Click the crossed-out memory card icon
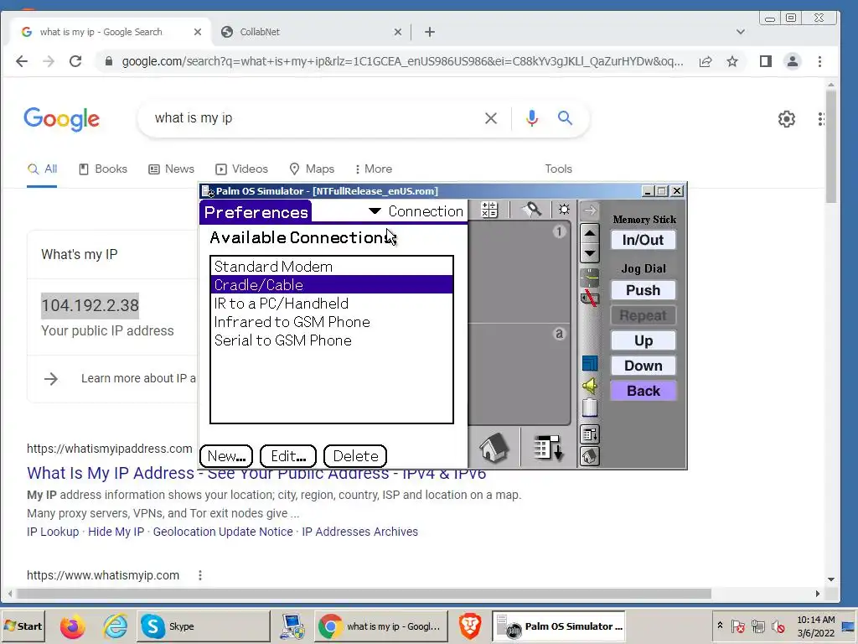Screen dimensions: 858x644 (590, 299)
